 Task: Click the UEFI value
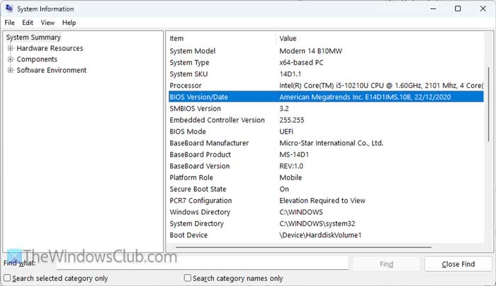[x=286, y=132]
